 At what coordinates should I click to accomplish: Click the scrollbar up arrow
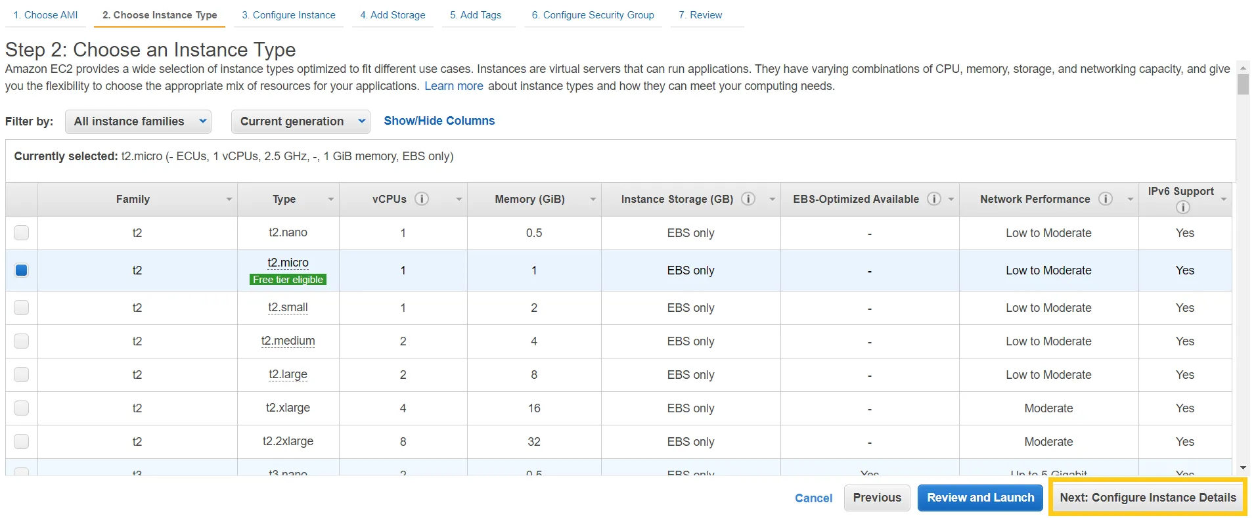tap(1243, 68)
